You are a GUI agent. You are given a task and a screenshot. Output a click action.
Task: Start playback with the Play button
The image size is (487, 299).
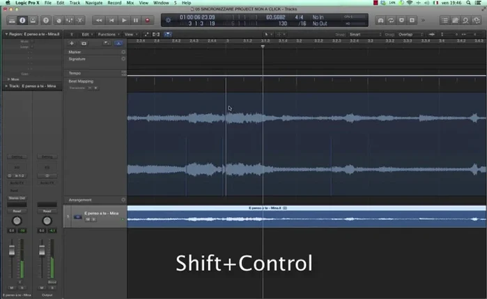pos(123,20)
